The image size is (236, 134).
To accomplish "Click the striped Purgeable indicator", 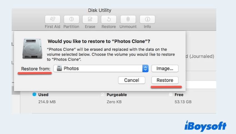I will [103, 94].
